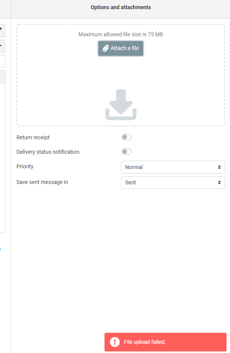Viewport: 230px width, 353px height.
Task: Click the cut-off minus icon button at left
Action: pyautogui.click(x=2, y=46)
